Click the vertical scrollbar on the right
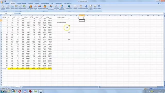This screenshot has height=93, width=165. click(164, 51)
